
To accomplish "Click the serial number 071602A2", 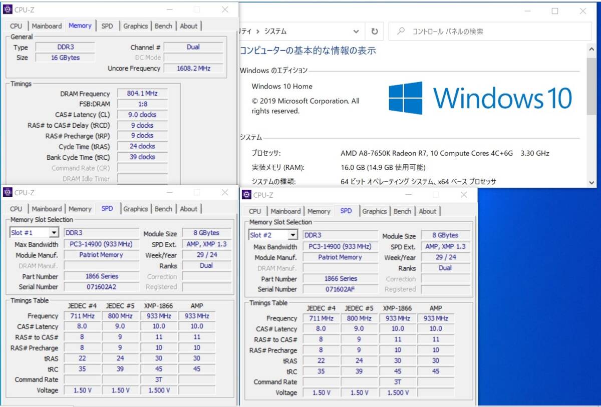I will (101, 287).
